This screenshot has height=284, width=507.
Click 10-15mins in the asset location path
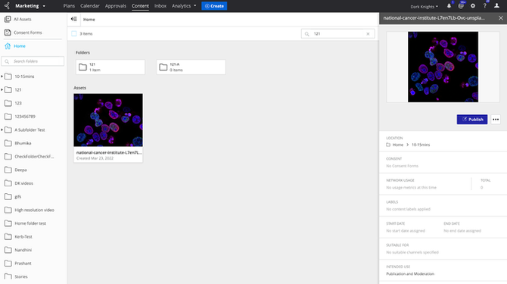[421, 145]
